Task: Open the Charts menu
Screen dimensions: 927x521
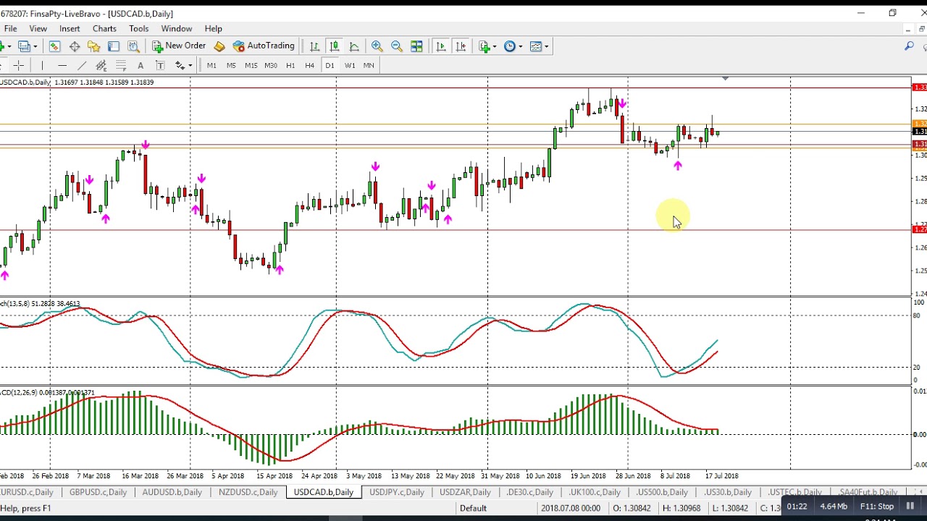Action: point(104,29)
